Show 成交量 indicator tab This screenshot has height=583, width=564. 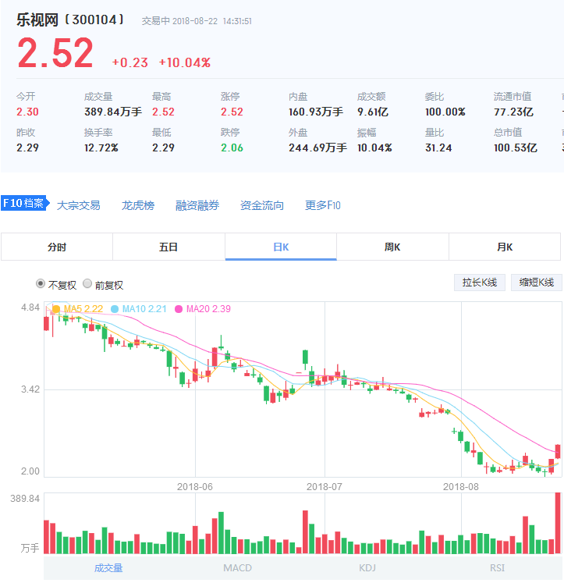108,567
